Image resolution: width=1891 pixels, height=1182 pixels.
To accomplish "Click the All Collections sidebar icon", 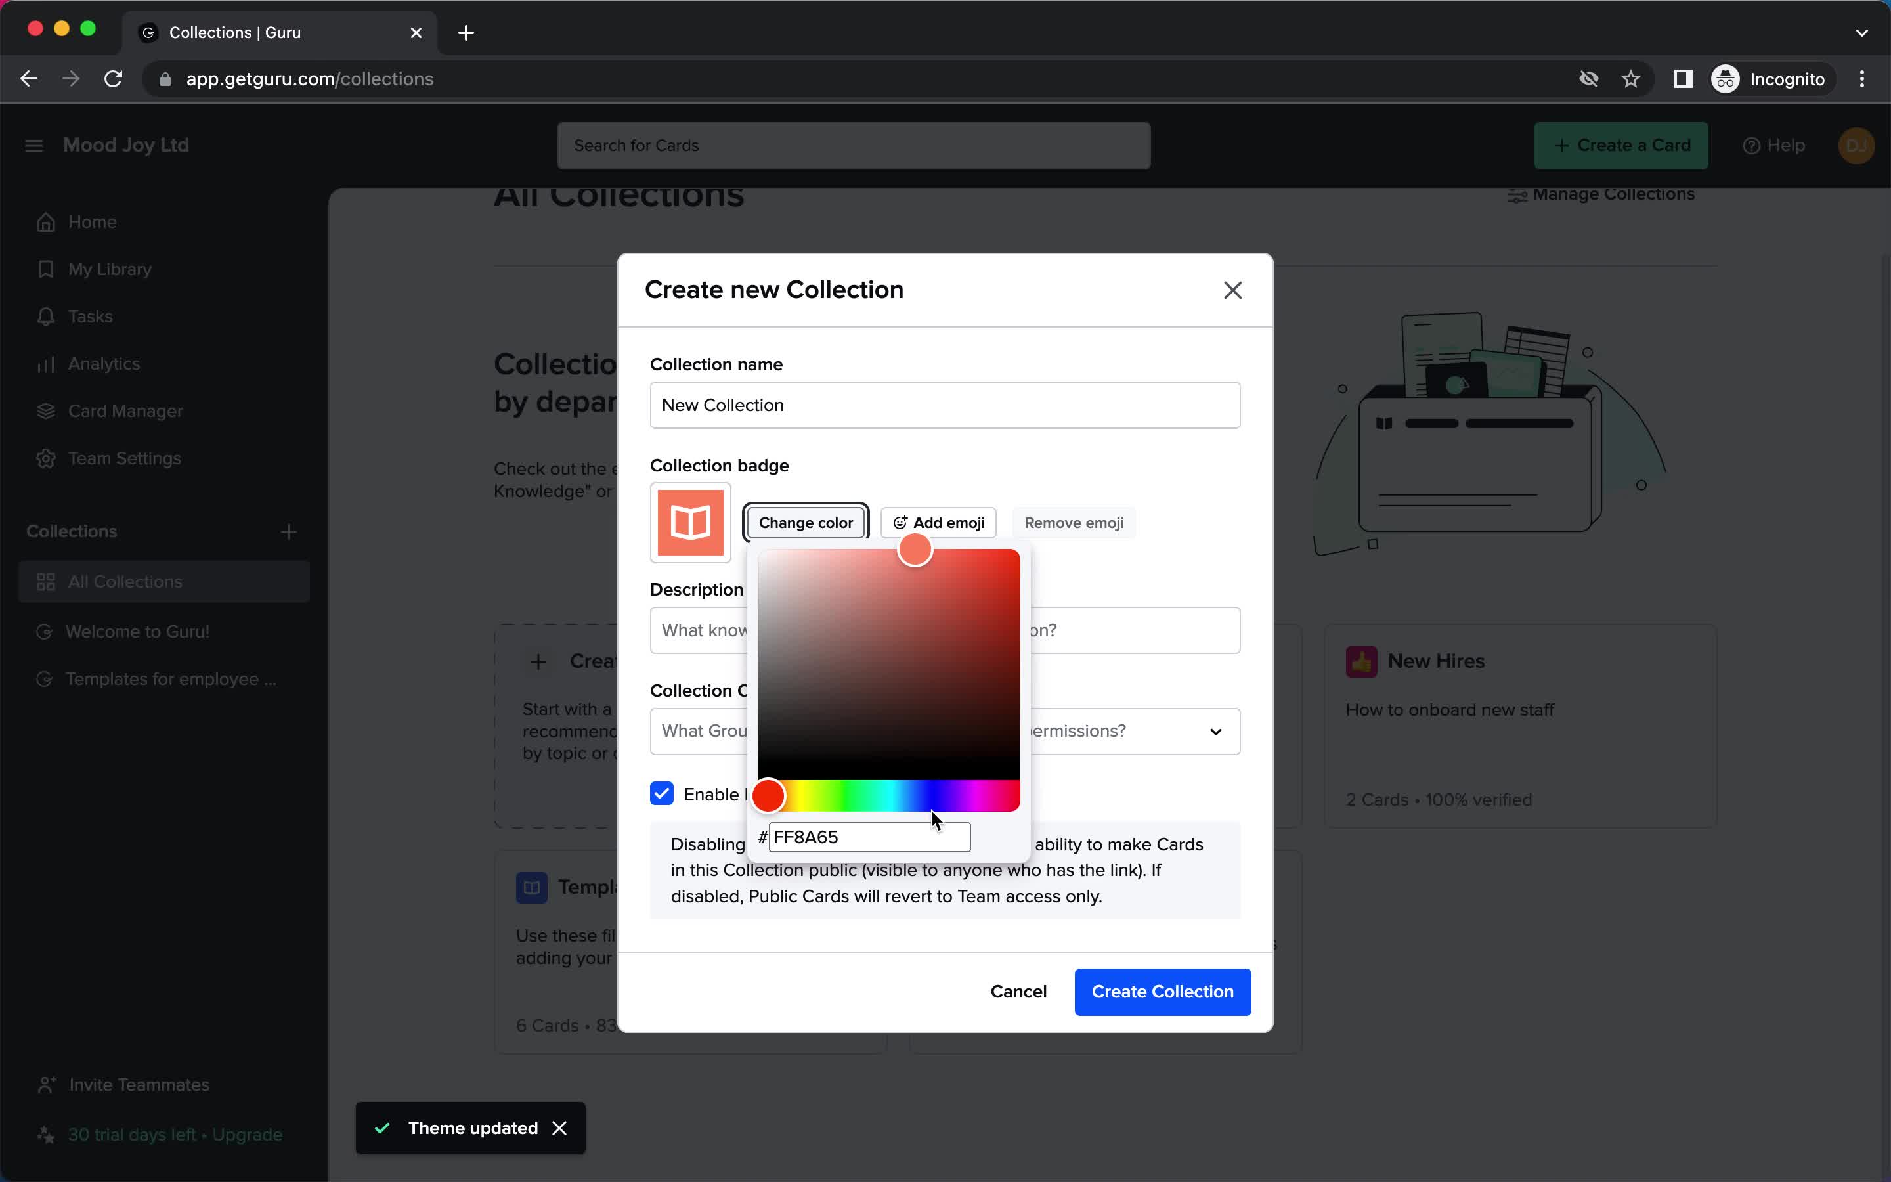I will [x=46, y=581].
